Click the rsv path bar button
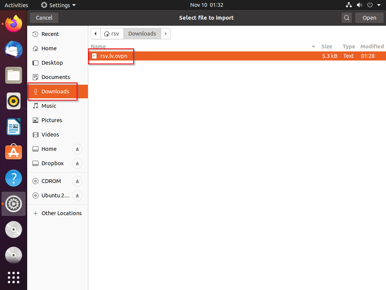The height and width of the screenshot is (290, 386). 112,34
